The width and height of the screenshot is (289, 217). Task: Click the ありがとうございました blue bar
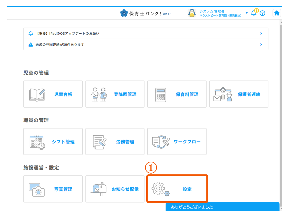coord(222,207)
